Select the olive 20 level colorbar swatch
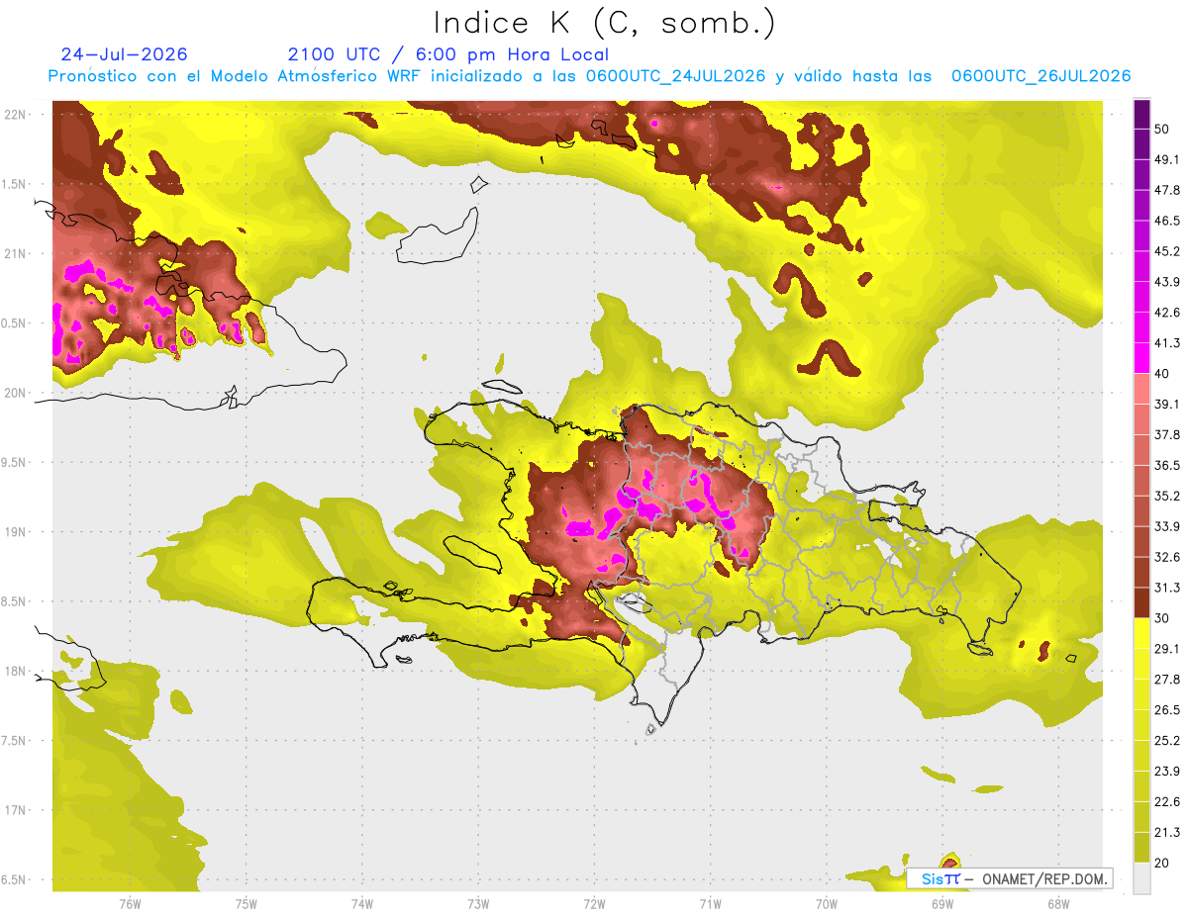The image size is (1188, 917). coord(1141,848)
